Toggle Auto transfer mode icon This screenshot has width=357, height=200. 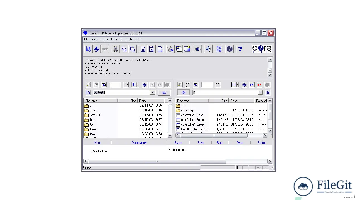pos(160,49)
